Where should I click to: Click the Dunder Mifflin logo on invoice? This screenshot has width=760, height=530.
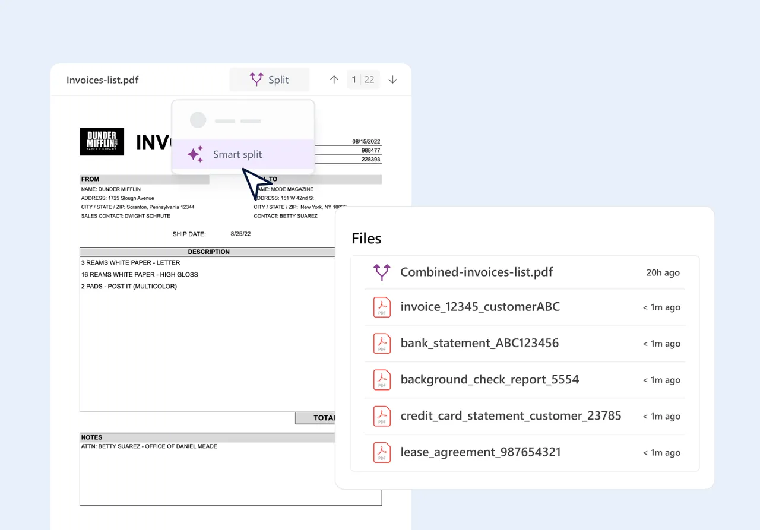pos(102,142)
